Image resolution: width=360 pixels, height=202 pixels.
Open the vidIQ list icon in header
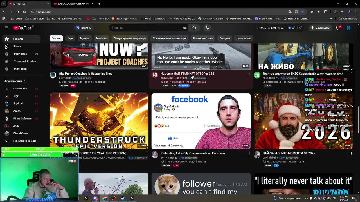(x=294, y=28)
